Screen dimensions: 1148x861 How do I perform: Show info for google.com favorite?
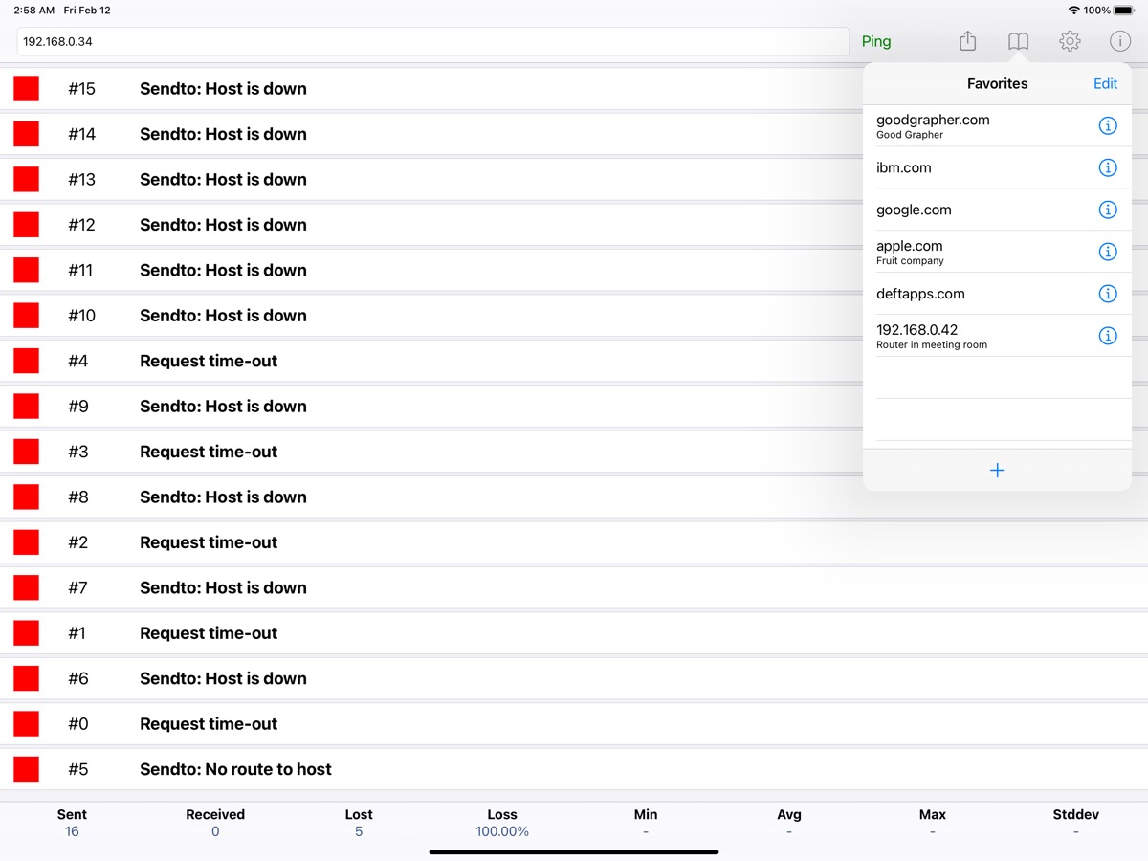pos(1107,210)
